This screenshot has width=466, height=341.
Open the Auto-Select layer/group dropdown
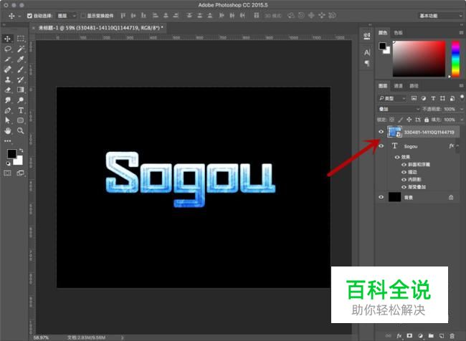pyautogui.click(x=67, y=16)
